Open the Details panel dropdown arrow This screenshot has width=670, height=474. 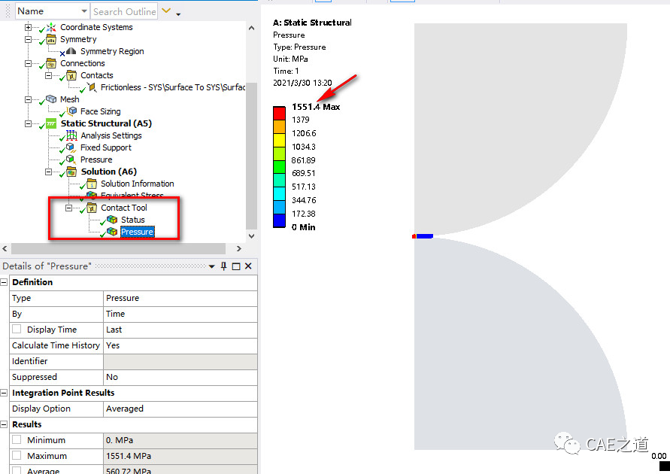211,266
